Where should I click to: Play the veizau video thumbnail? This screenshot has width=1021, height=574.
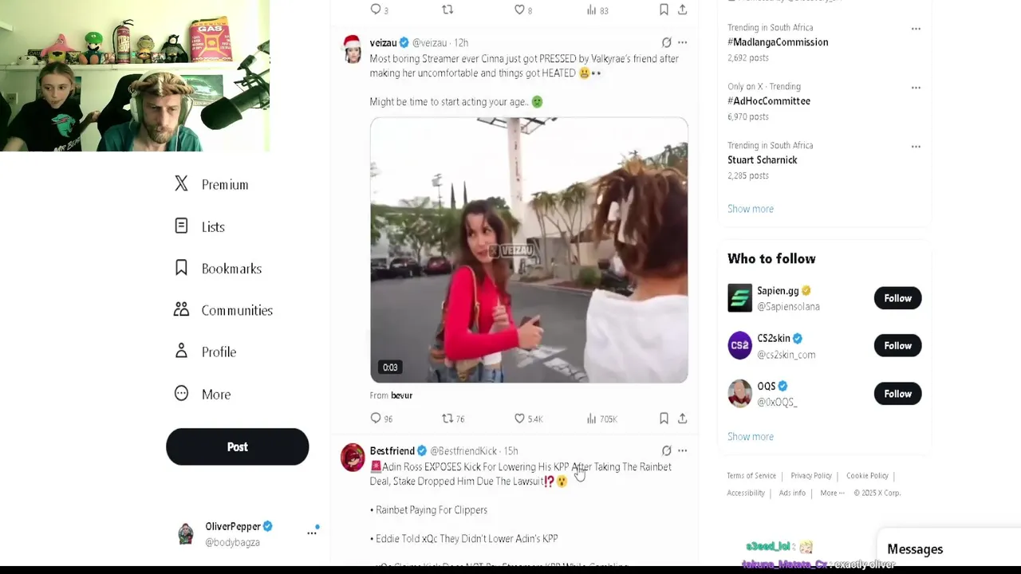(529, 250)
